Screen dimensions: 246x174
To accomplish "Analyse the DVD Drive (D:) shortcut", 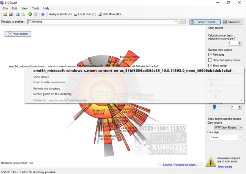I will click(110, 14).
